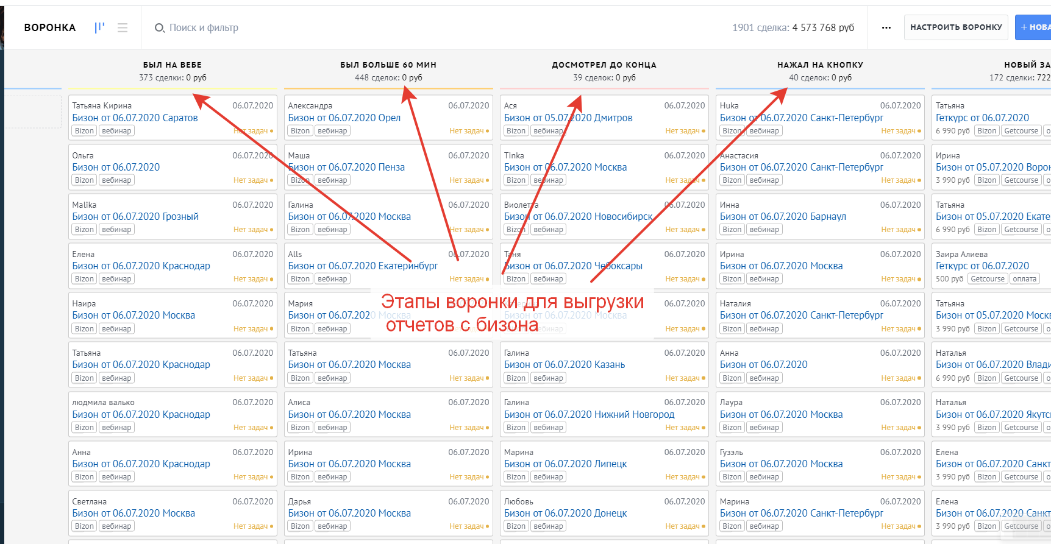Open deal "Бизон от 06.07.2020 Барнаул"

tap(783, 216)
